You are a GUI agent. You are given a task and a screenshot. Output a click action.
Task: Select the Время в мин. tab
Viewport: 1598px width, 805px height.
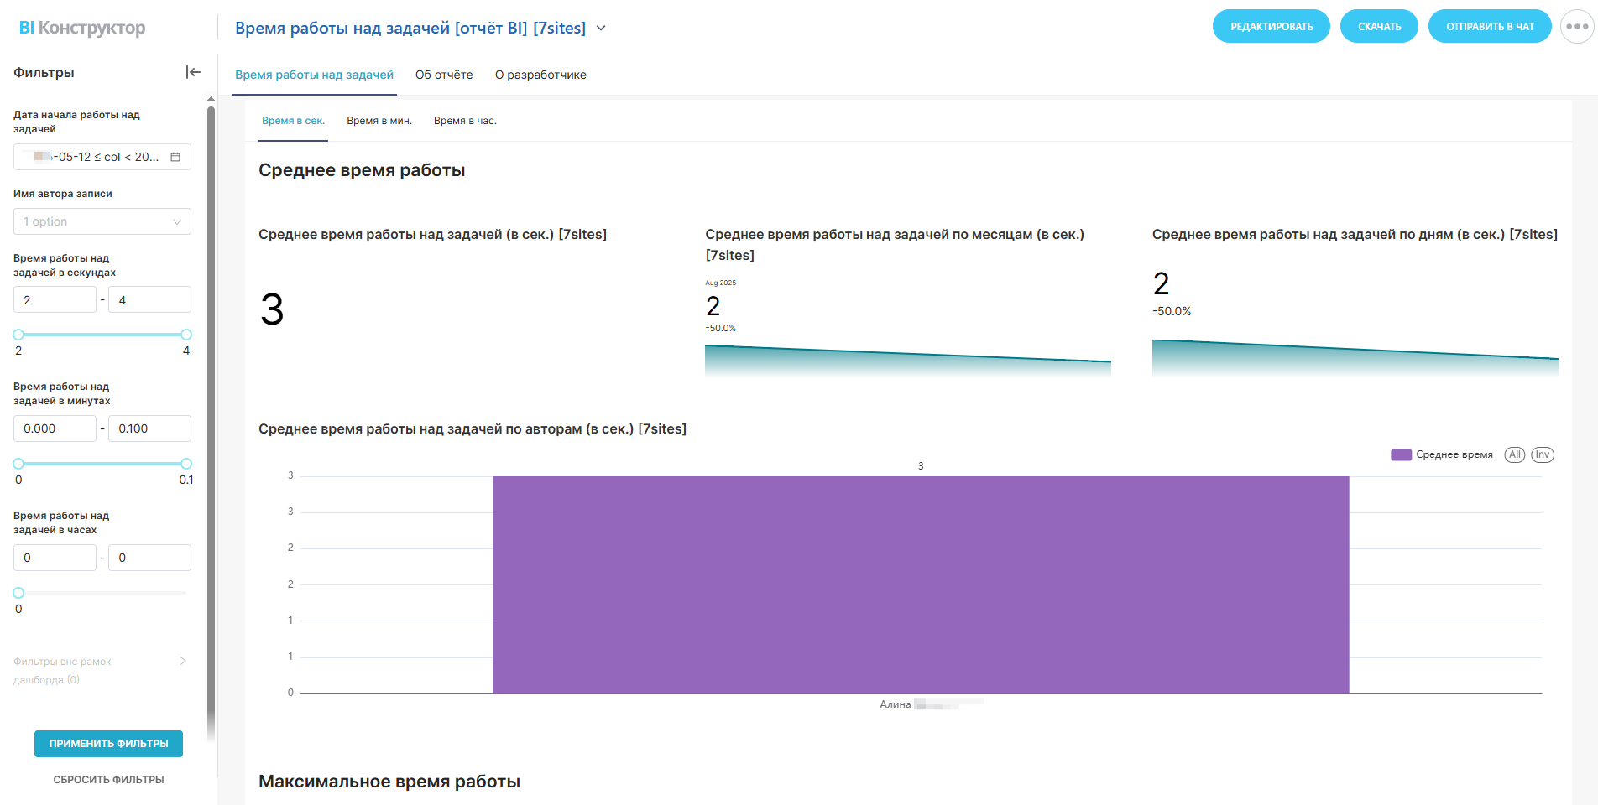point(379,121)
